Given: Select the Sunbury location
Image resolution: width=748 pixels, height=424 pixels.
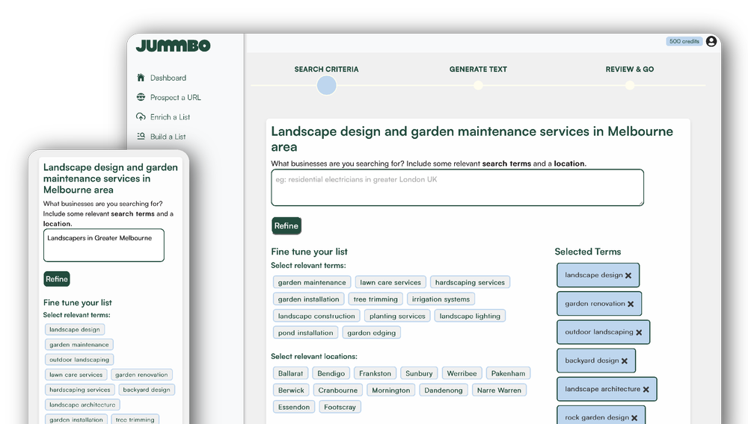Looking at the screenshot, I should tap(419, 373).
